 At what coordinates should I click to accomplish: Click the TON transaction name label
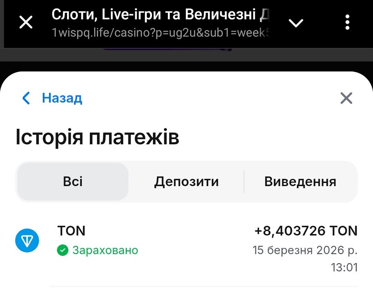point(71,231)
